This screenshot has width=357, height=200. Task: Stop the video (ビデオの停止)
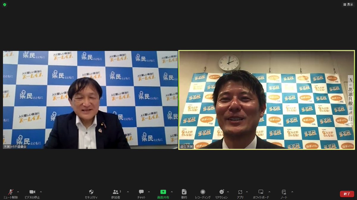pos(32,194)
